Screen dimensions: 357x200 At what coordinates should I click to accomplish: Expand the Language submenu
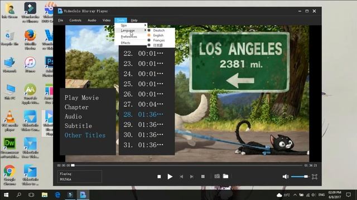click(x=131, y=31)
